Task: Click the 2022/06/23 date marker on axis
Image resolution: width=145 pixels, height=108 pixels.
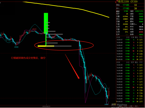Action: click(46, 106)
